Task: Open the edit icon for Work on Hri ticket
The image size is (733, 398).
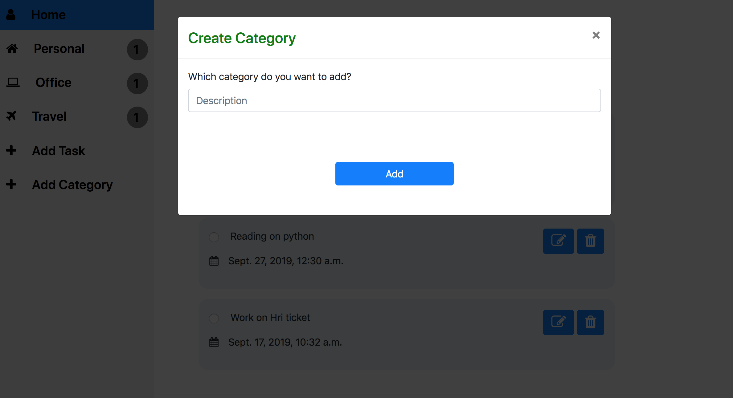Action: (558, 323)
